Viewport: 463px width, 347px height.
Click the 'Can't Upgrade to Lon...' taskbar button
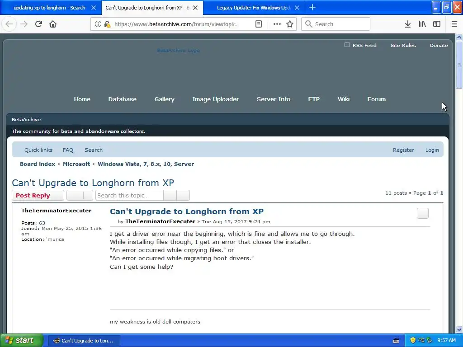[x=84, y=341]
